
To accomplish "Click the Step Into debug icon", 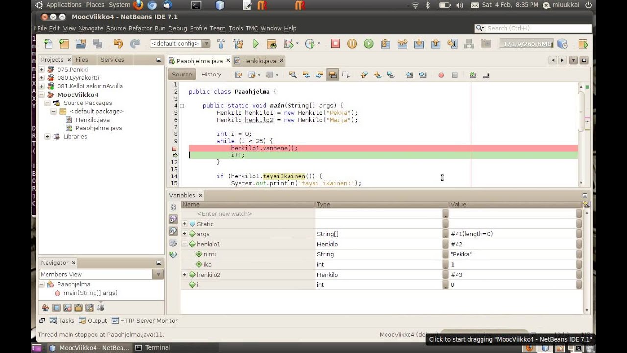I will (x=419, y=44).
